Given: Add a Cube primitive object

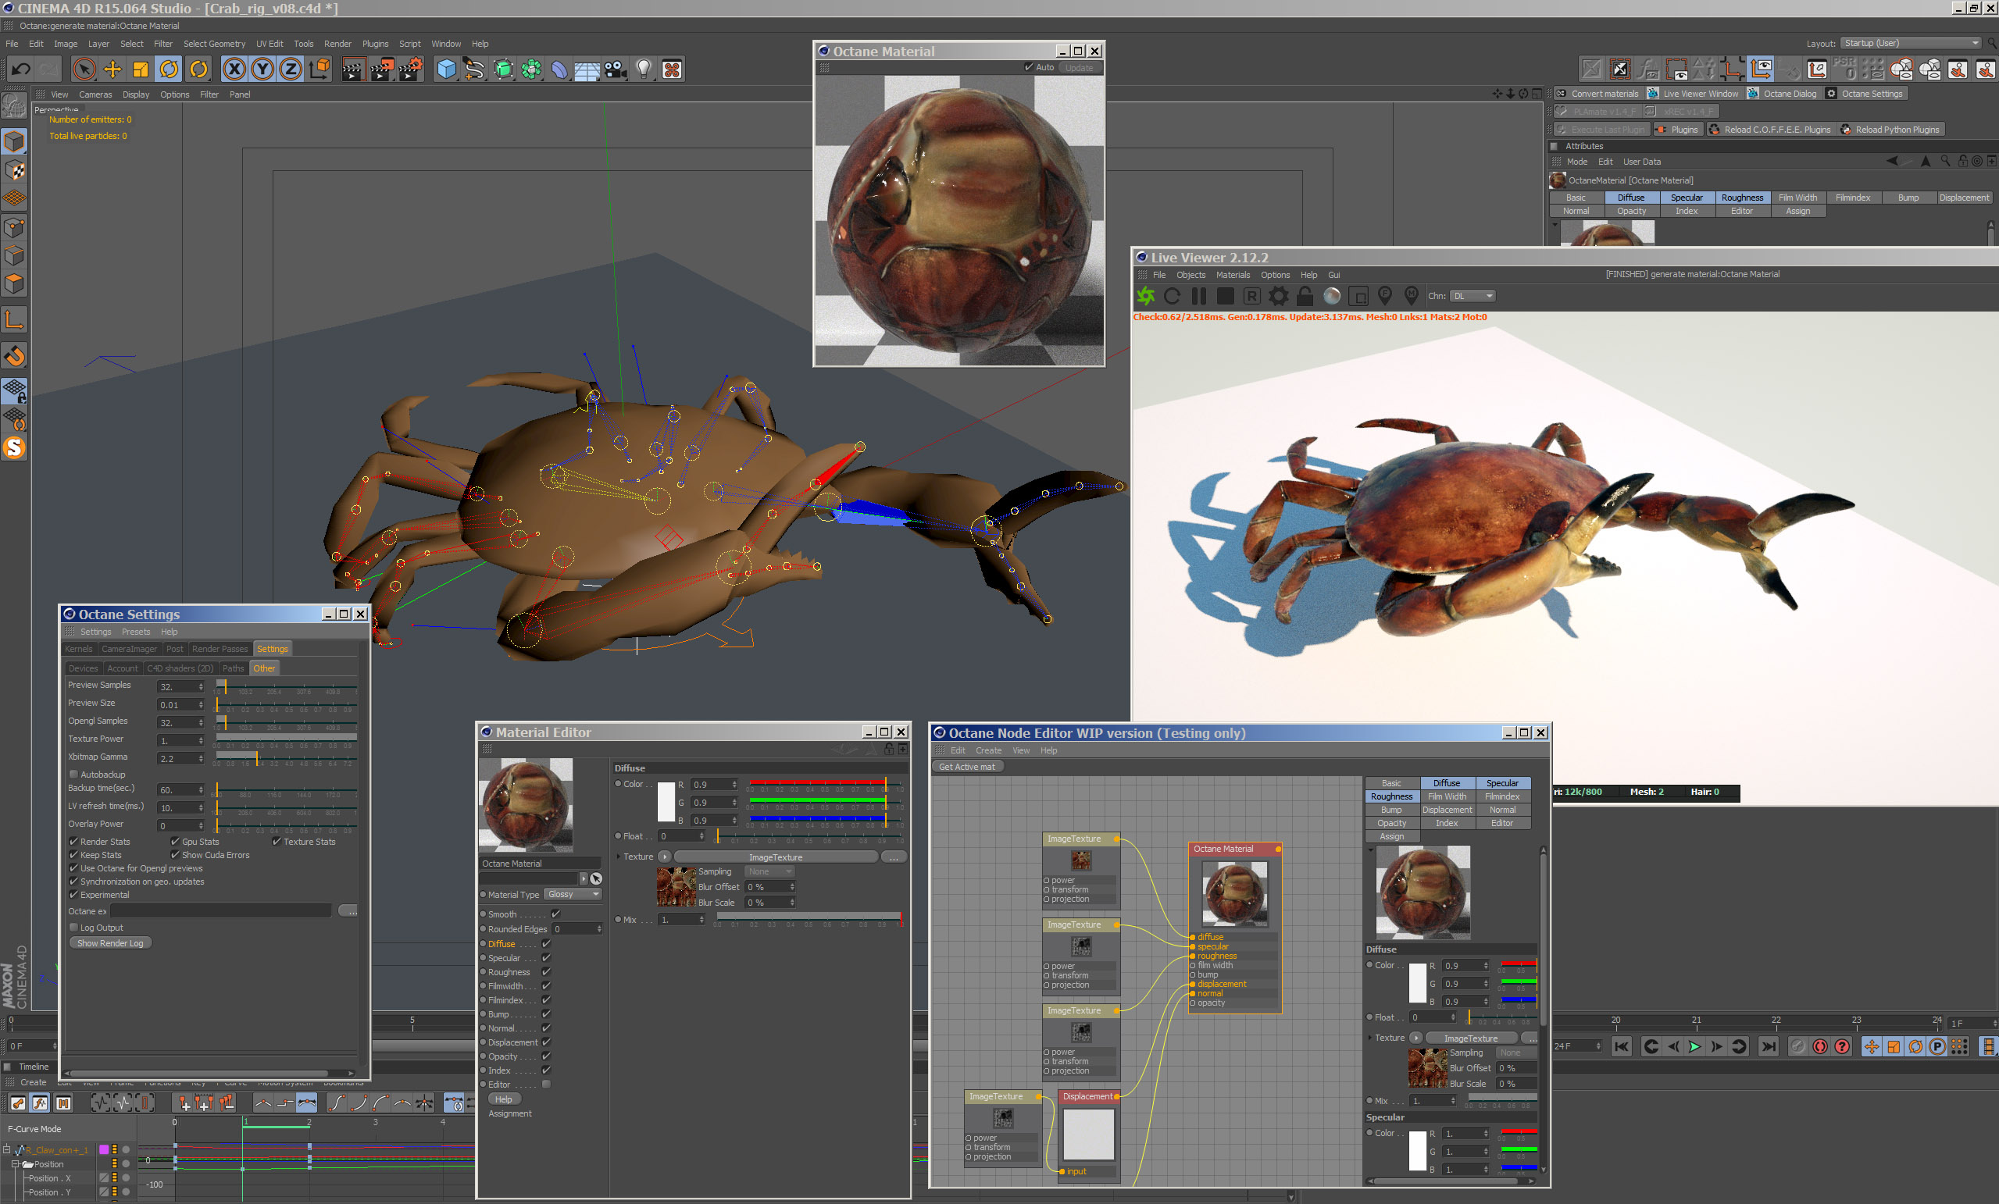Looking at the screenshot, I should (x=446, y=69).
